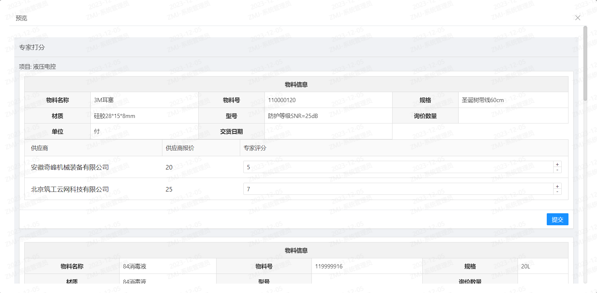Image resolution: width=597 pixels, height=293 pixels.
Task: Close the 预览 preview dialog
Action: coord(578,18)
